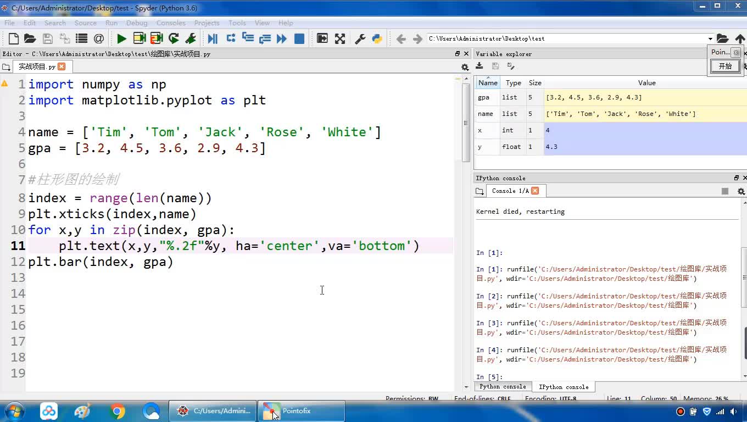Close the 实战项目.py editor tab
Screen dimensions: 747x422
click(x=62, y=66)
